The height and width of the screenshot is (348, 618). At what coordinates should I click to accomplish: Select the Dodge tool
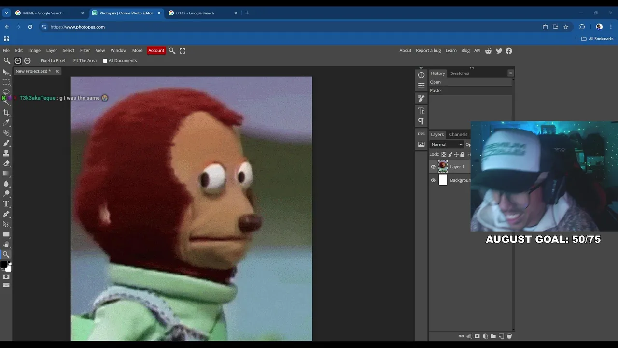click(x=6, y=194)
